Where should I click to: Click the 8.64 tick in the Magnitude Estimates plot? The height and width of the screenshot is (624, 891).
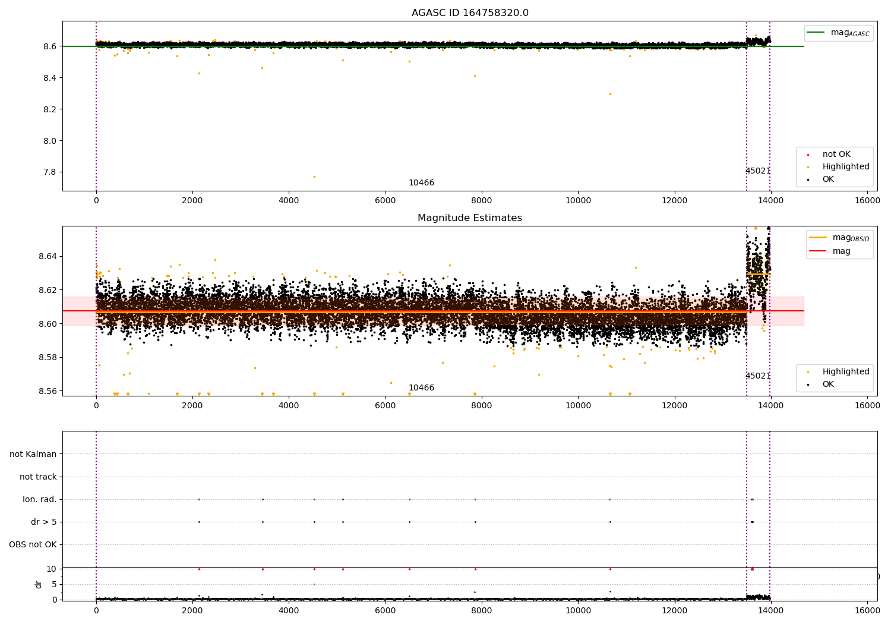click(x=46, y=257)
